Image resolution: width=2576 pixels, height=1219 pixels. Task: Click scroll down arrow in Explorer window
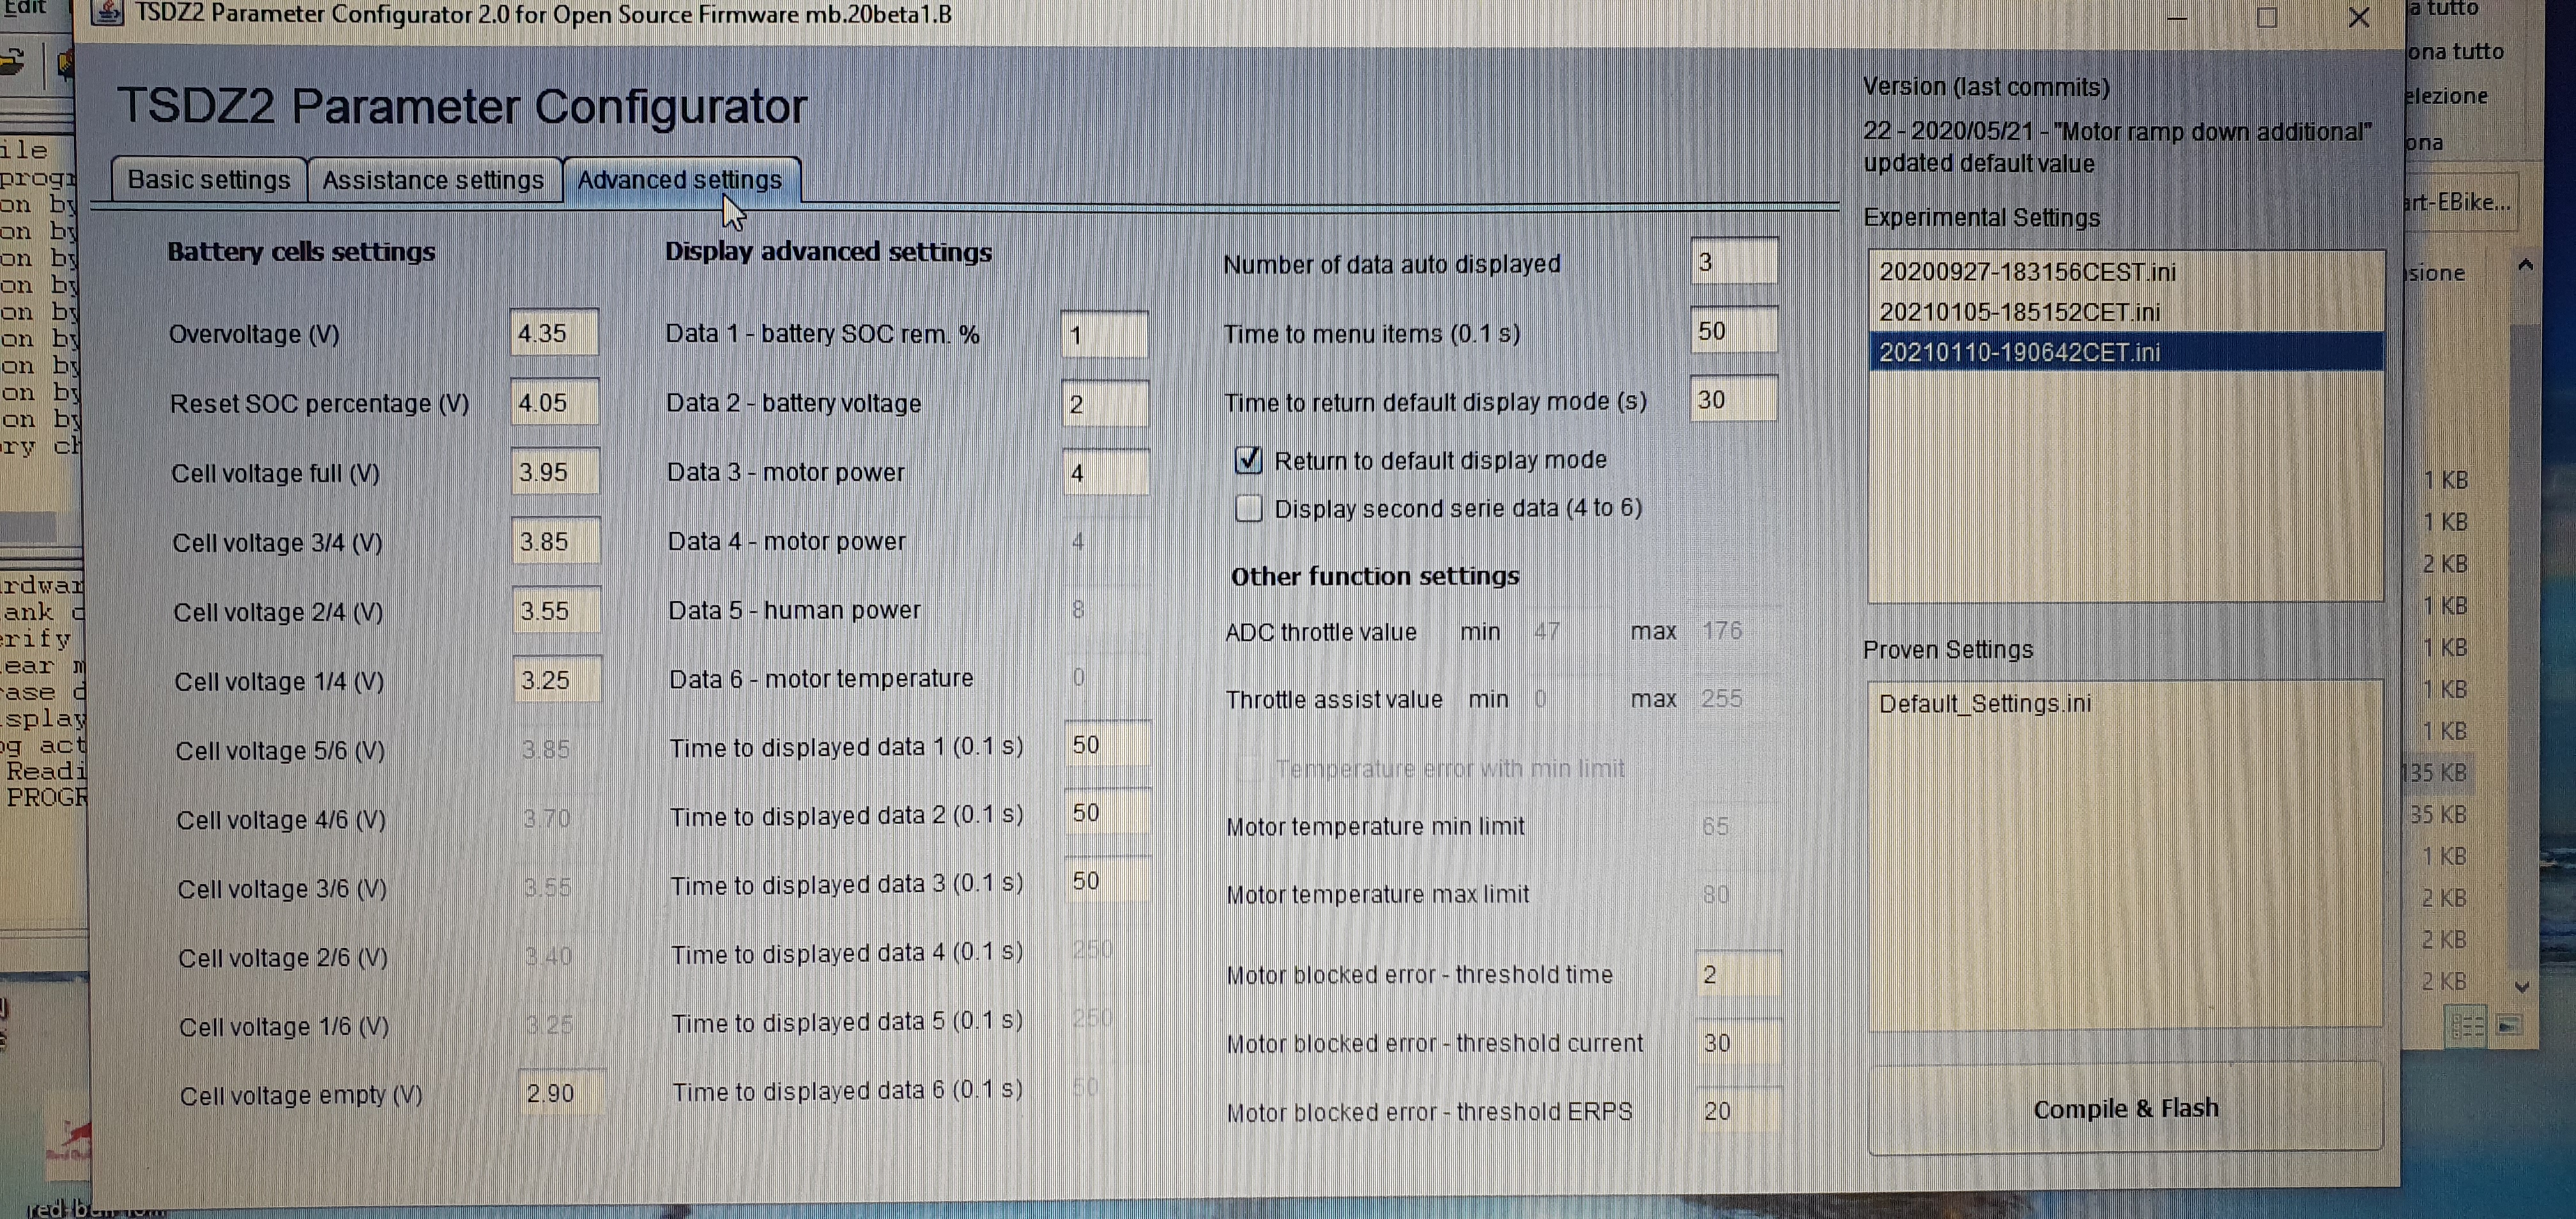pos(2522,986)
